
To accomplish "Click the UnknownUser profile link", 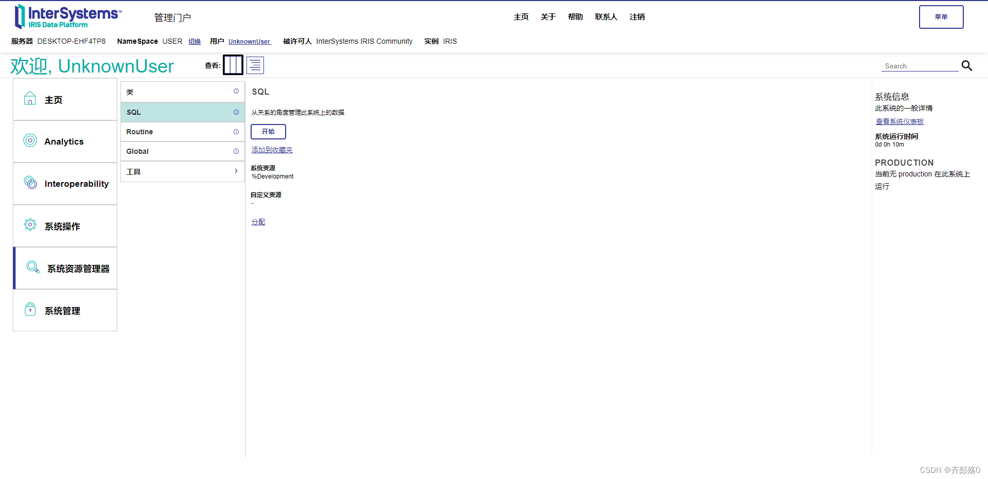I will 249,42.
